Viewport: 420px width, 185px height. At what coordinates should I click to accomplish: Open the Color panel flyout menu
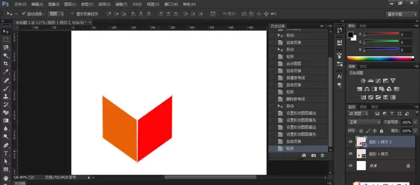click(x=417, y=26)
